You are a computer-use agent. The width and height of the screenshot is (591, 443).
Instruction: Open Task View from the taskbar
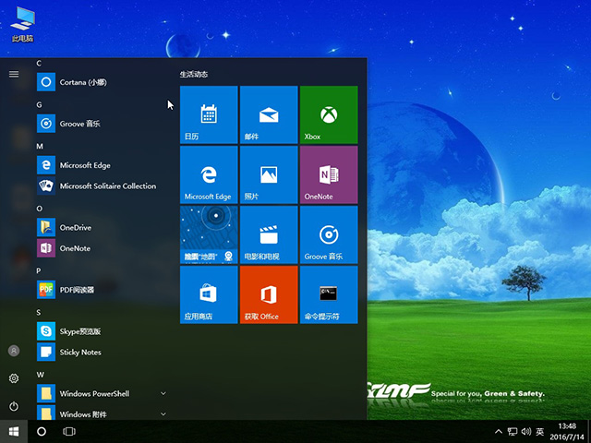tap(69, 431)
